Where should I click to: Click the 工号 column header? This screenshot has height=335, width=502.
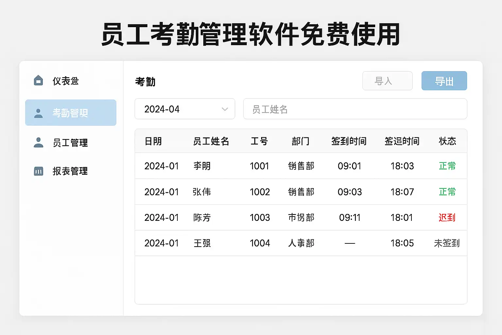[x=259, y=141]
